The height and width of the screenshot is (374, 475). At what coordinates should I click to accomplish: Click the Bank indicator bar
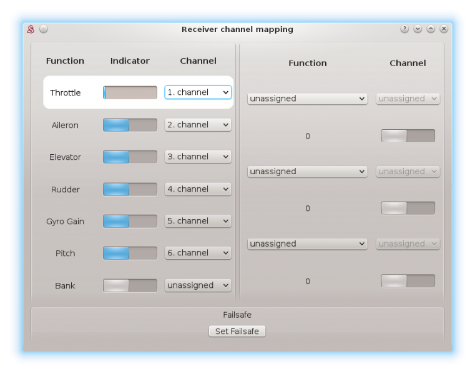click(x=130, y=285)
